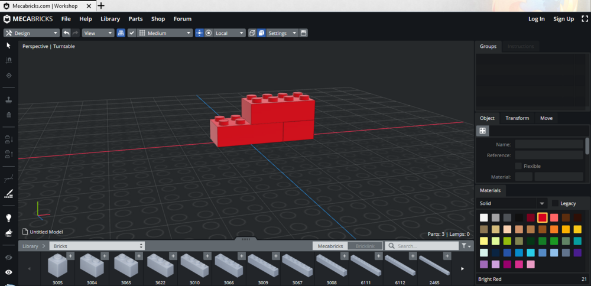Enable the Legacy materials checkbox
The width and height of the screenshot is (591, 286).
coord(555,203)
